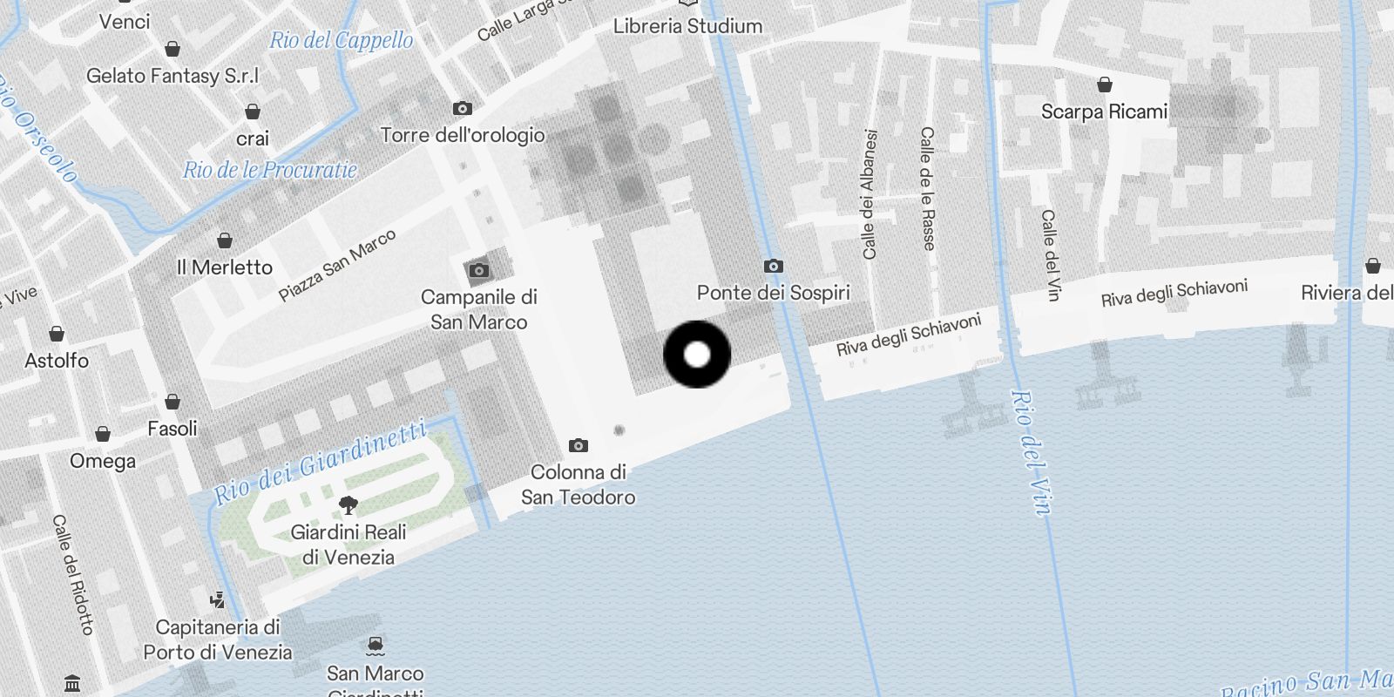This screenshot has height=697, width=1394.
Task: Click the San Marco ferry stop icon
Action: coord(376,646)
